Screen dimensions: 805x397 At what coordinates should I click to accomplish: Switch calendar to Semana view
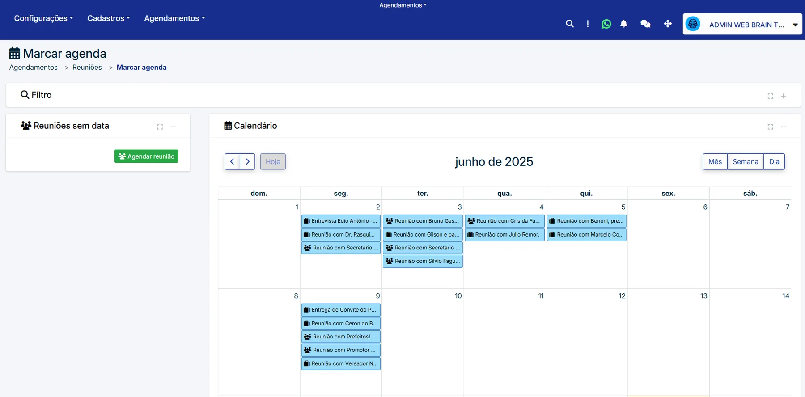tap(746, 161)
